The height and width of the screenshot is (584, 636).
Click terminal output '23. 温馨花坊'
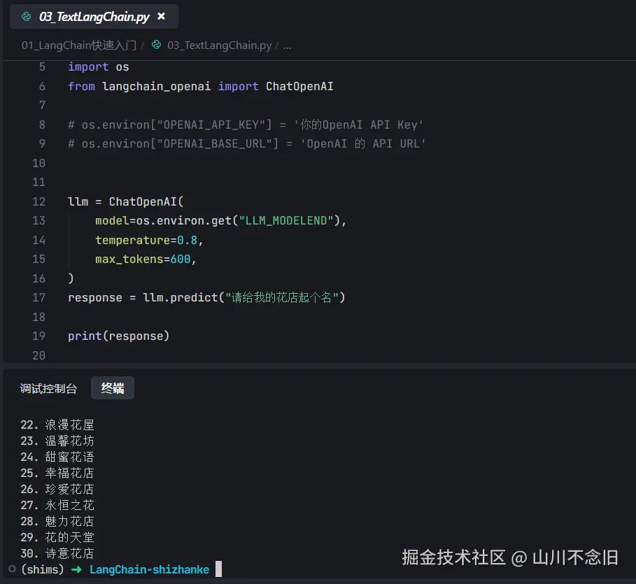point(57,441)
